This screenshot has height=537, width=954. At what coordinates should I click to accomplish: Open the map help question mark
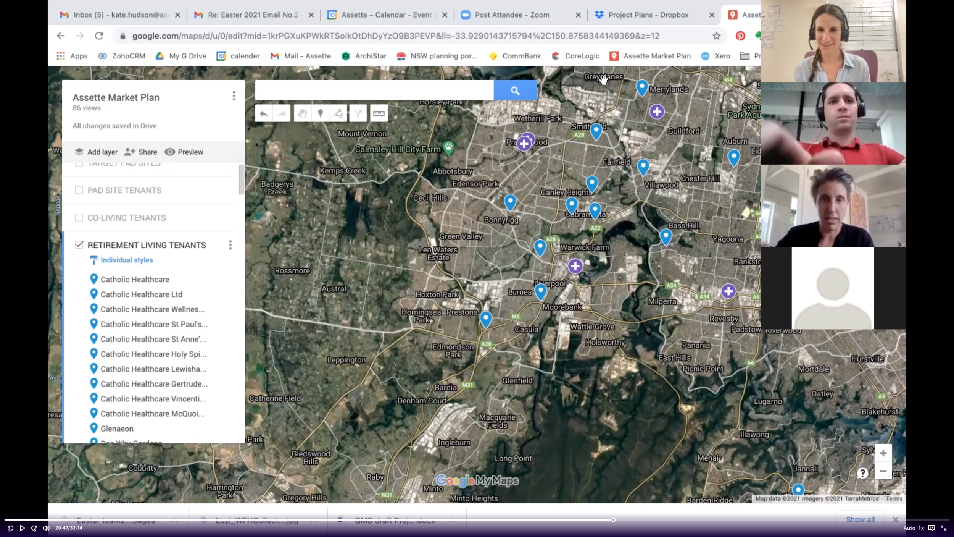click(x=862, y=473)
